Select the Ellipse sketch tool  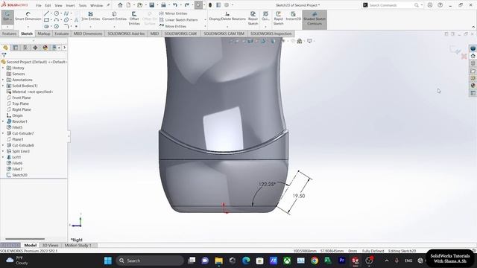pos(66,20)
